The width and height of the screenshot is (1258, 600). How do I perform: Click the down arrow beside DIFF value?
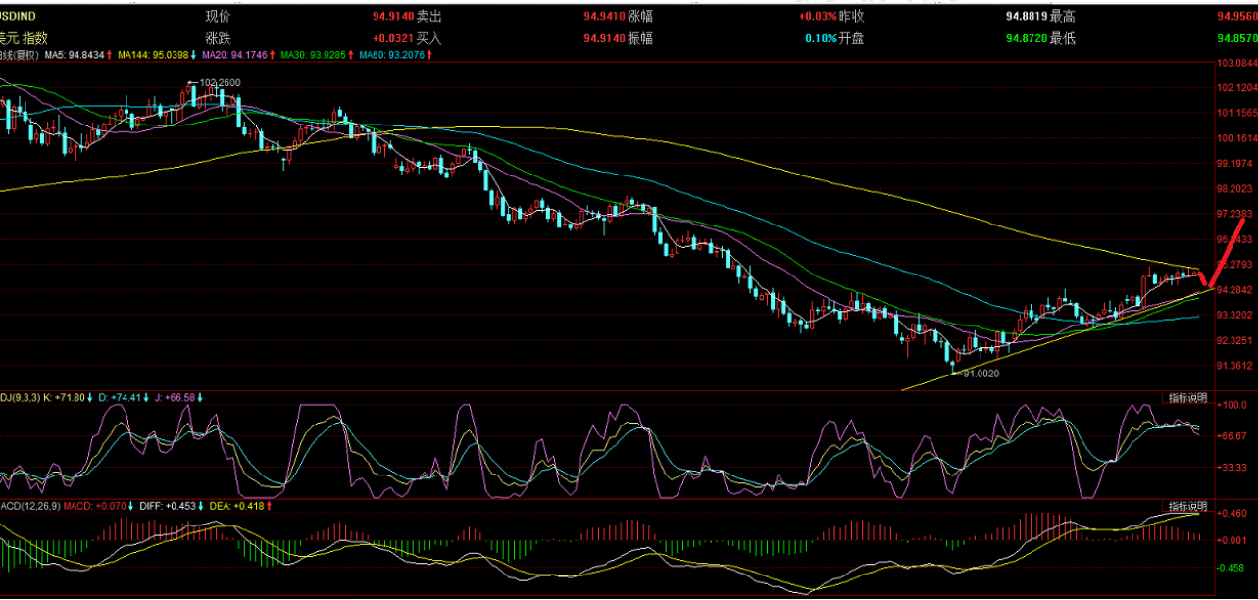pos(200,506)
